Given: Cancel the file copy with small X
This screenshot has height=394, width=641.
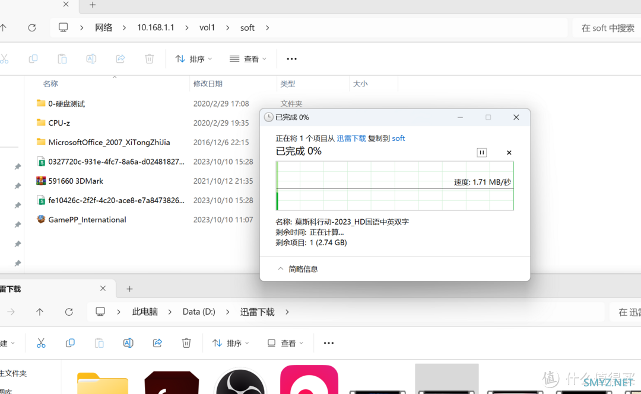Looking at the screenshot, I should (x=509, y=152).
